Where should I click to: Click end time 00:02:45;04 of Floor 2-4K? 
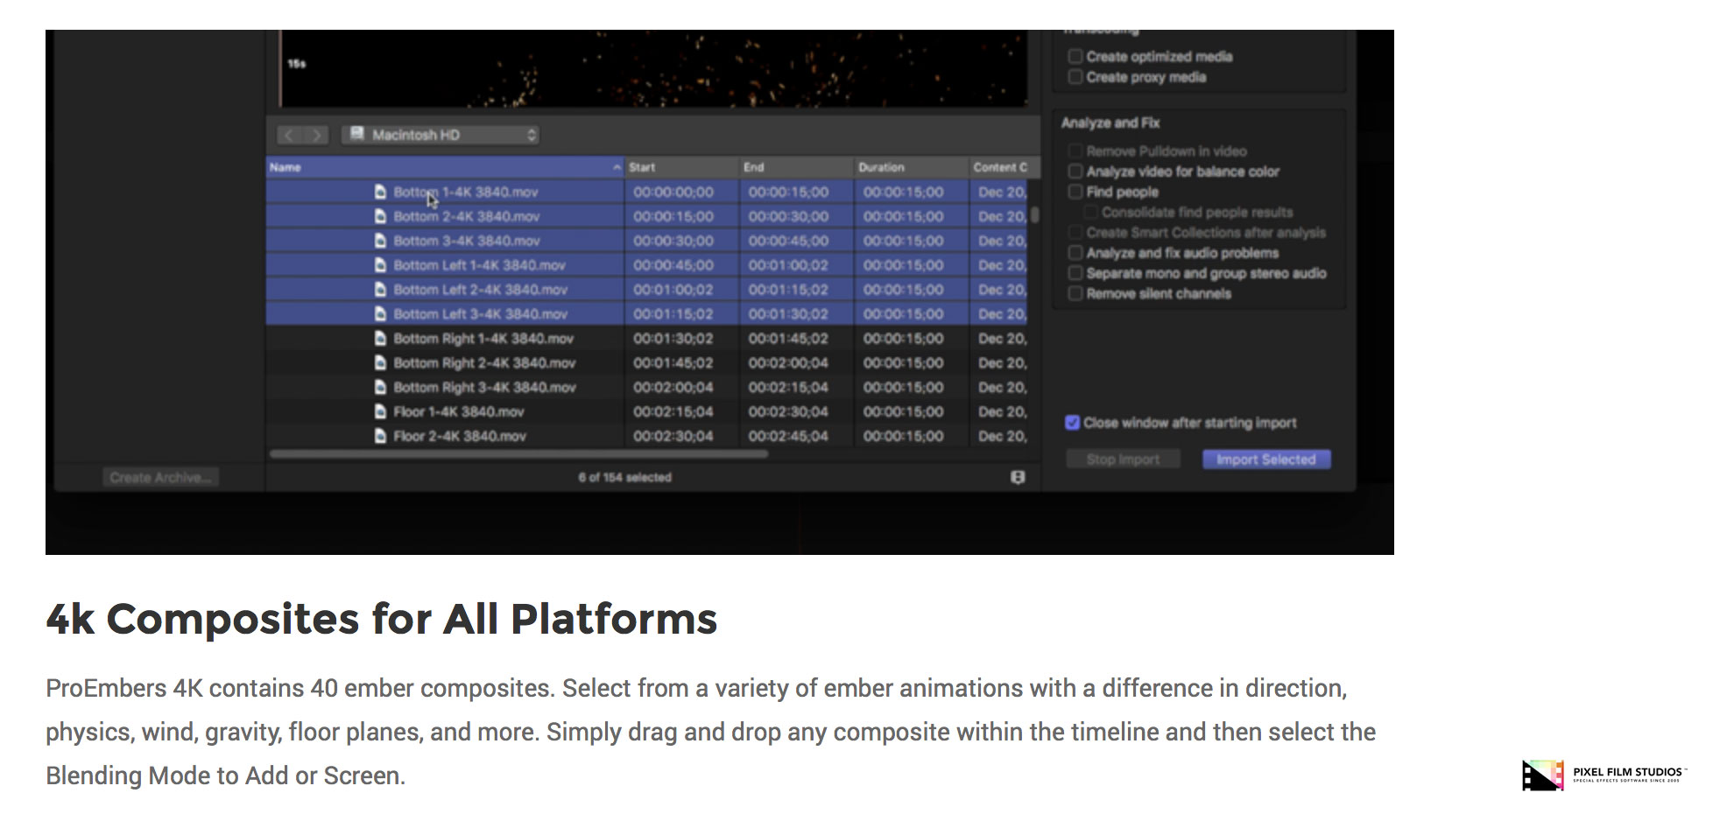(x=788, y=436)
